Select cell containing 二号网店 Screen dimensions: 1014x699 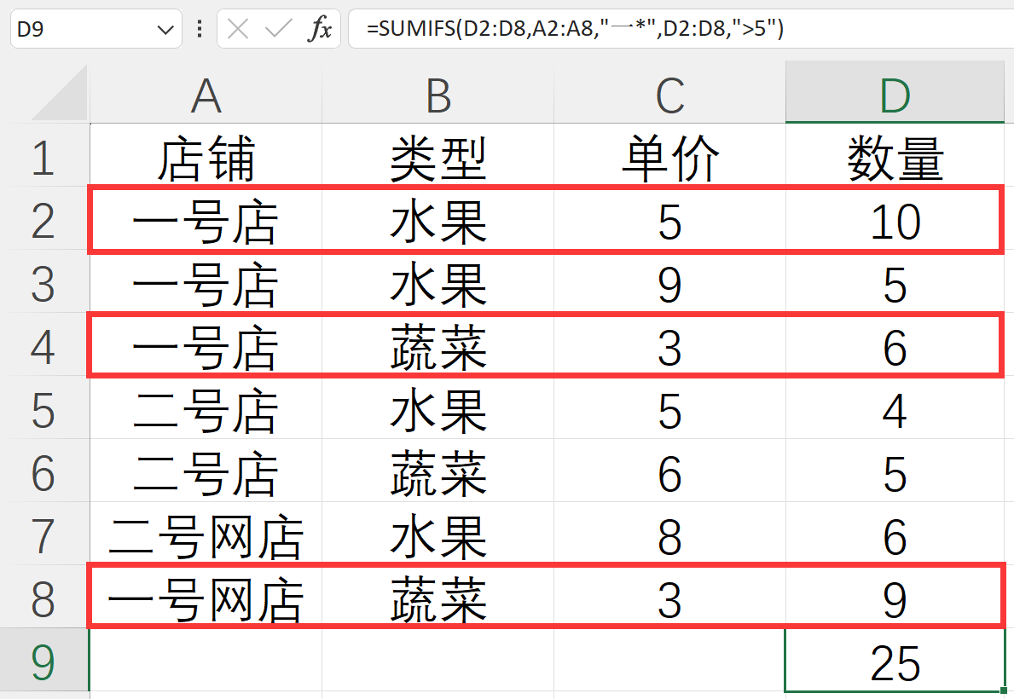coord(206,537)
